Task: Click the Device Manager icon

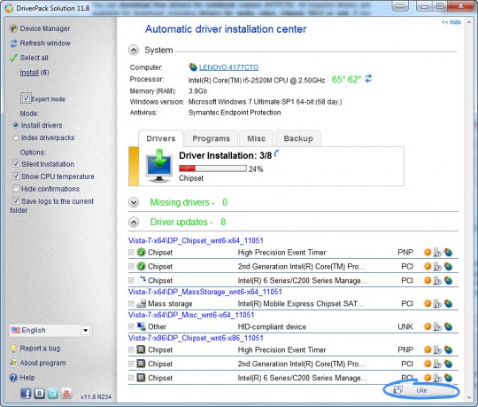Action: pyautogui.click(x=13, y=28)
